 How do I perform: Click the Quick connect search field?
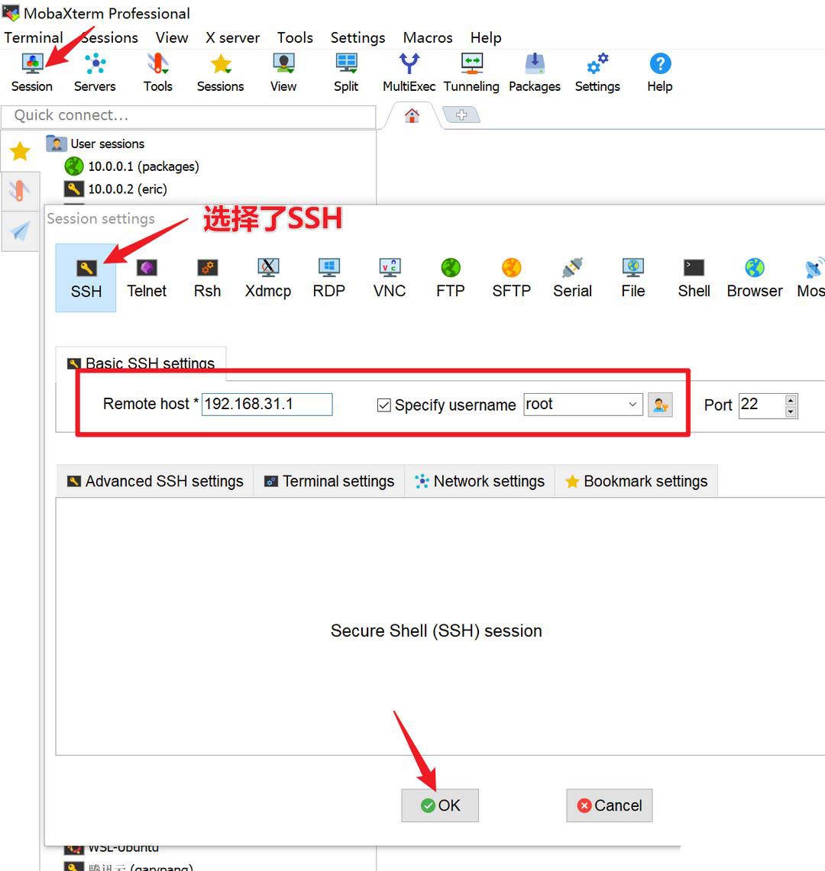[x=189, y=115]
